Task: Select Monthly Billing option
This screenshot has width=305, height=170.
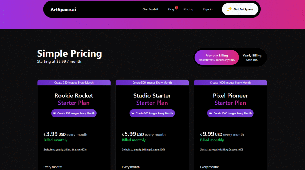Action: pos(217,57)
